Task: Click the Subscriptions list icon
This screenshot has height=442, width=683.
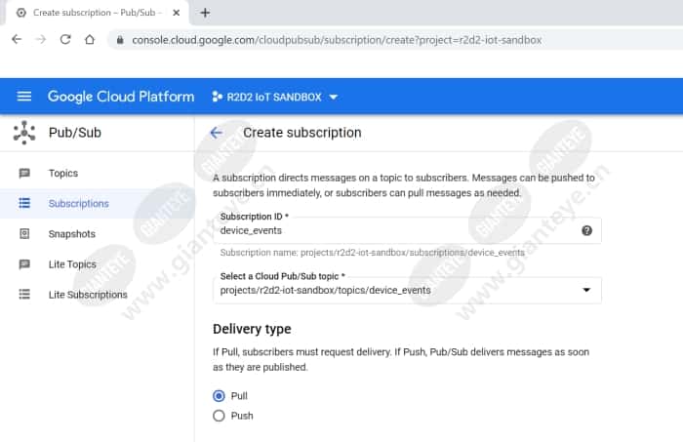Action: pyautogui.click(x=24, y=203)
